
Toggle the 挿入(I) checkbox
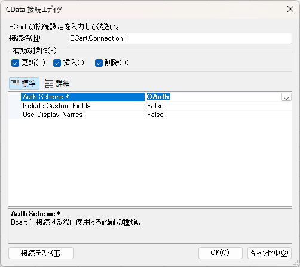(57, 63)
